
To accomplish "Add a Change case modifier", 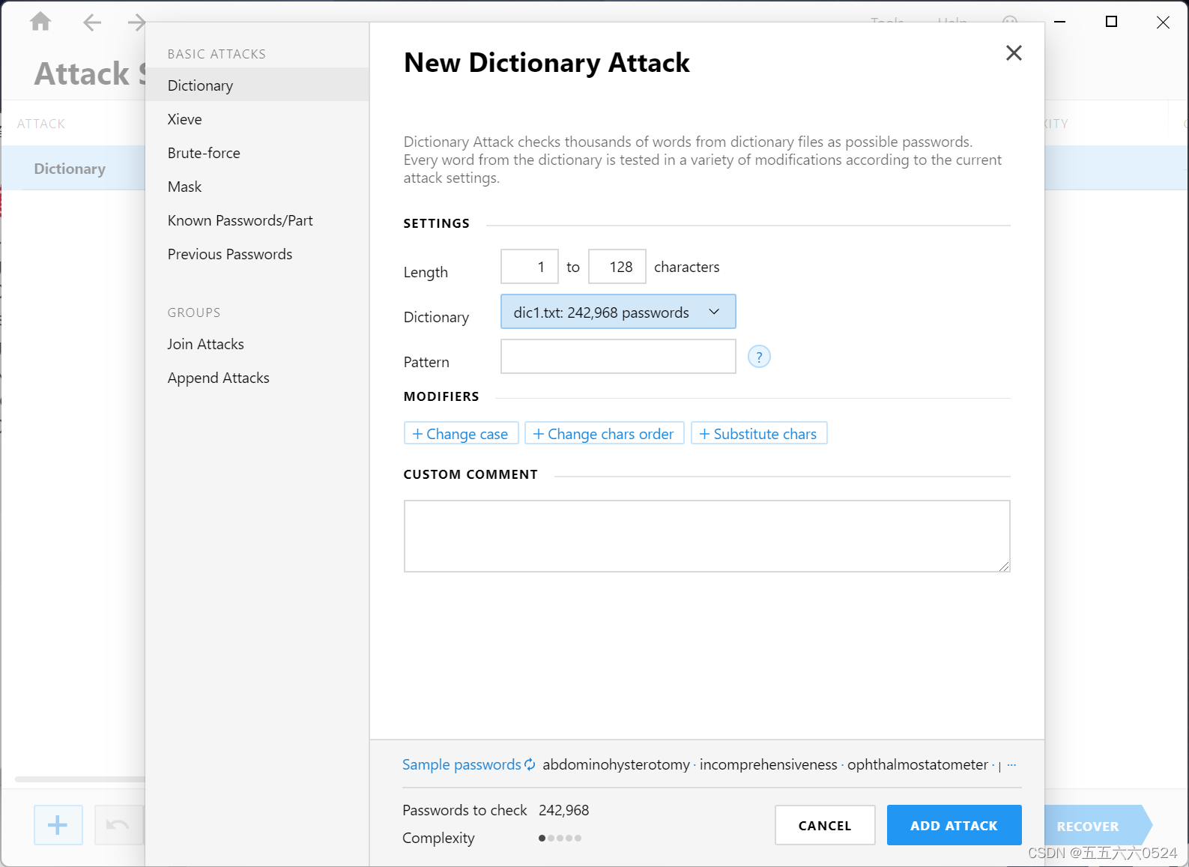I will (x=461, y=433).
